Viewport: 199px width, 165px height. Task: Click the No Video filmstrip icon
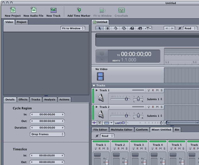(x=100, y=76)
